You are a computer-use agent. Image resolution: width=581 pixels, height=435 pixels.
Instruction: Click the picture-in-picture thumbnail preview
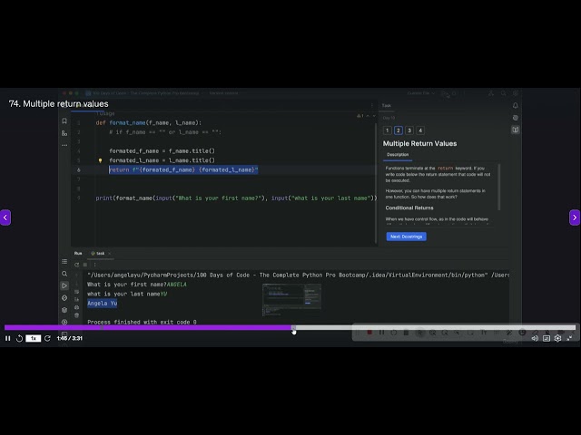point(292,300)
